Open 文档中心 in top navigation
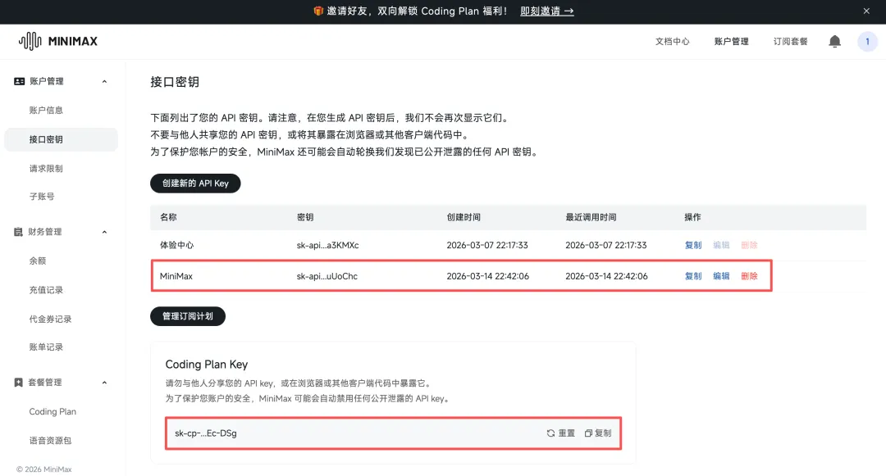The height and width of the screenshot is (476, 886). click(672, 41)
